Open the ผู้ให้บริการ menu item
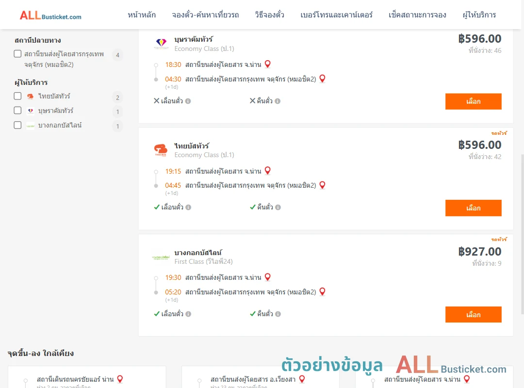 (479, 15)
